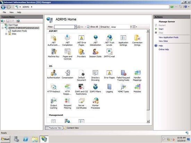
Task: Click View Application Pools link
Action: pyautogui.click(x=168, y=37)
